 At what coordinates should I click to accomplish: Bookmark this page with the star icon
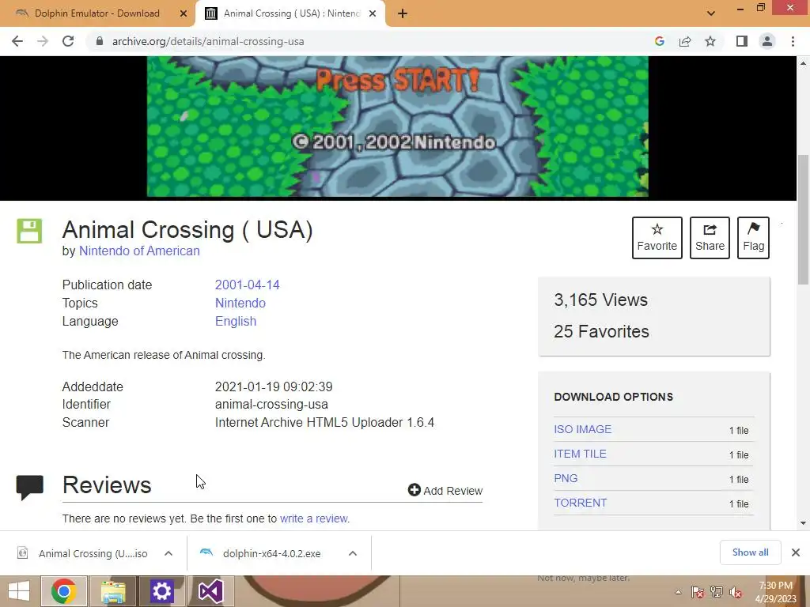pyautogui.click(x=710, y=41)
